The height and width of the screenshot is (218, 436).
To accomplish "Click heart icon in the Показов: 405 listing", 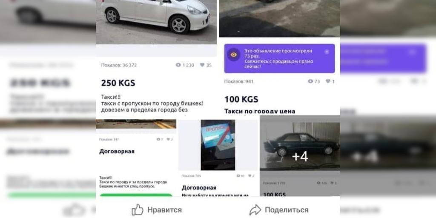I will (250, 176).
